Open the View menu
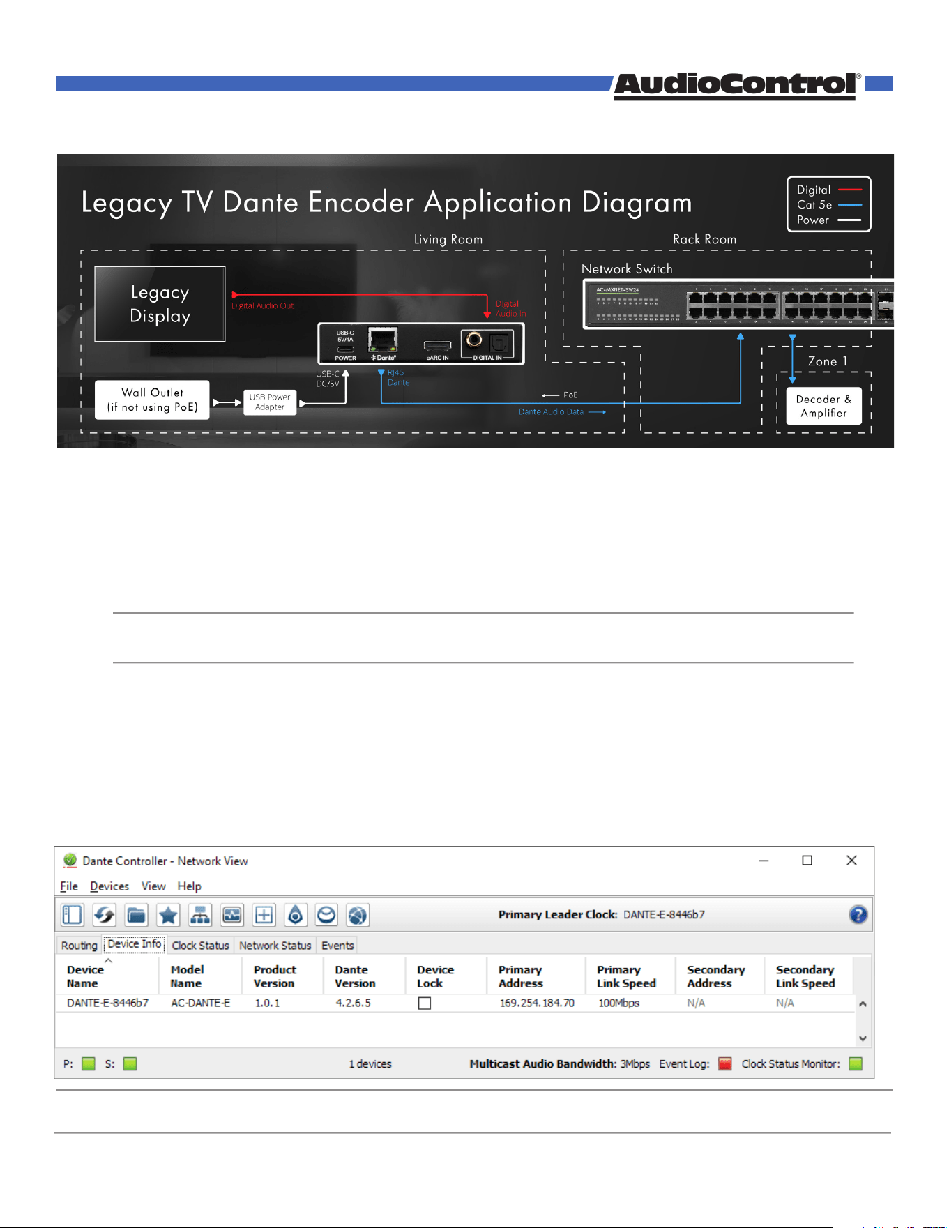 coord(153,886)
